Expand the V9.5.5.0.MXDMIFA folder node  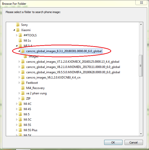point(19,72)
